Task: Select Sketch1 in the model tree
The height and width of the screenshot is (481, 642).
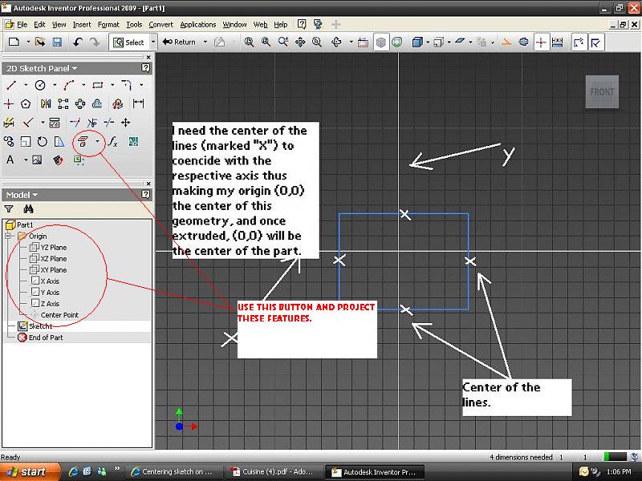Action: pyautogui.click(x=35, y=326)
